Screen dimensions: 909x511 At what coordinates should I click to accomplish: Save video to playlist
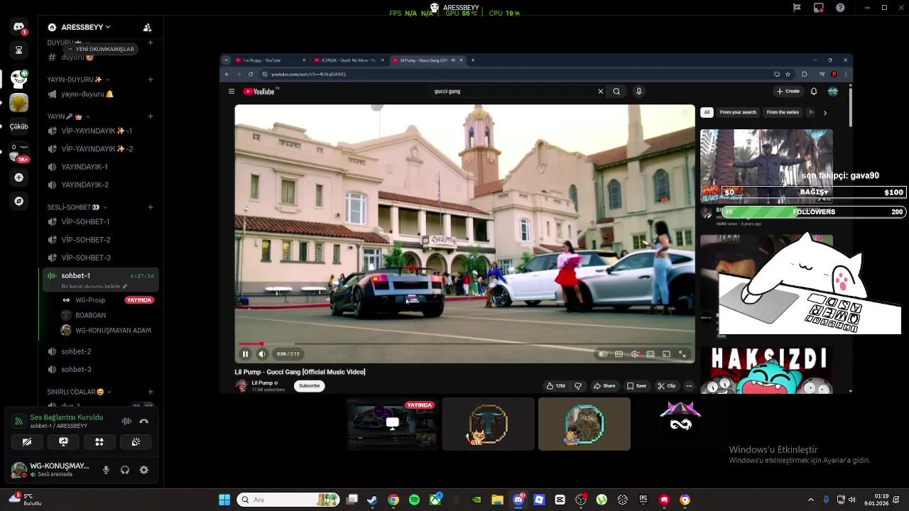(x=636, y=386)
